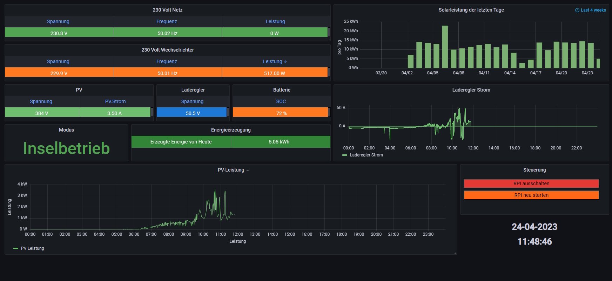Toggle the Laderegler Strom legend series
This screenshot has height=281, width=612.
coord(366,155)
